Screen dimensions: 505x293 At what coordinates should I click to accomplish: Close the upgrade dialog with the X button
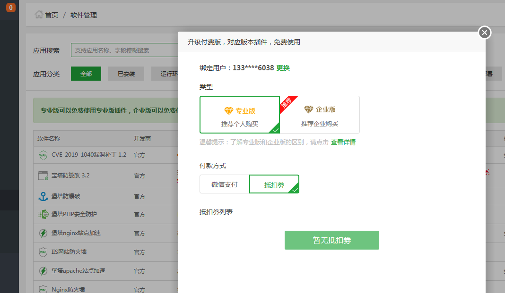[x=484, y=33]
